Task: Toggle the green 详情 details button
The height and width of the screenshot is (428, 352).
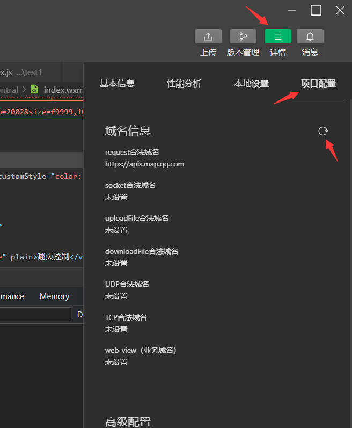Action: coord(278,37)
